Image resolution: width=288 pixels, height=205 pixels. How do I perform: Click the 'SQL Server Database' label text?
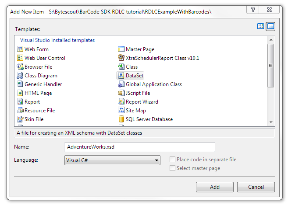[x=149, y=119]
